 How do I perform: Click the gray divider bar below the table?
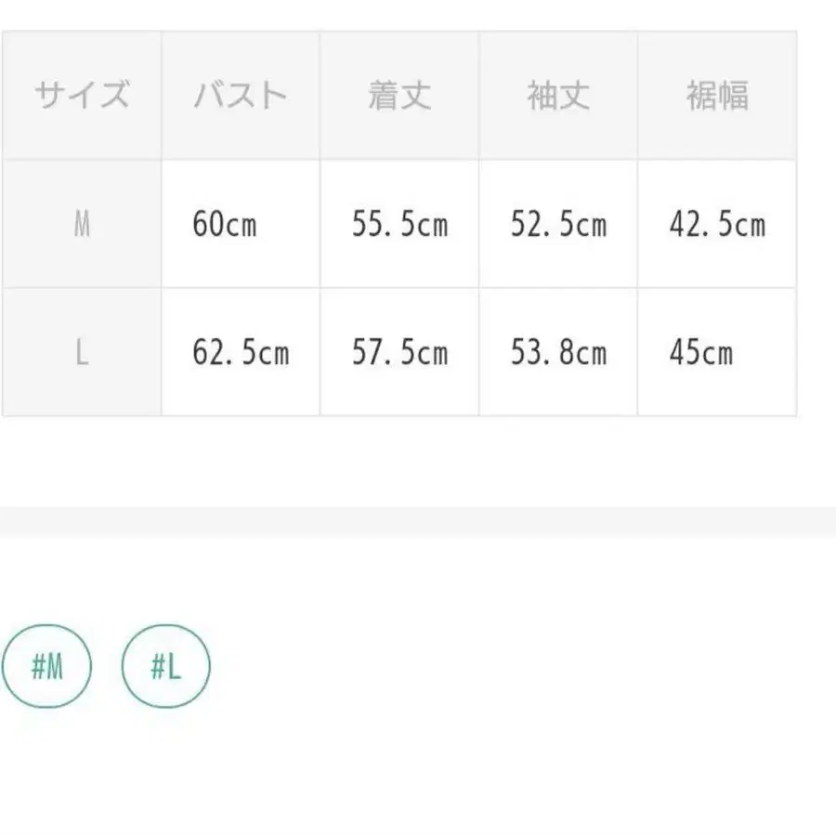point(418,521)
